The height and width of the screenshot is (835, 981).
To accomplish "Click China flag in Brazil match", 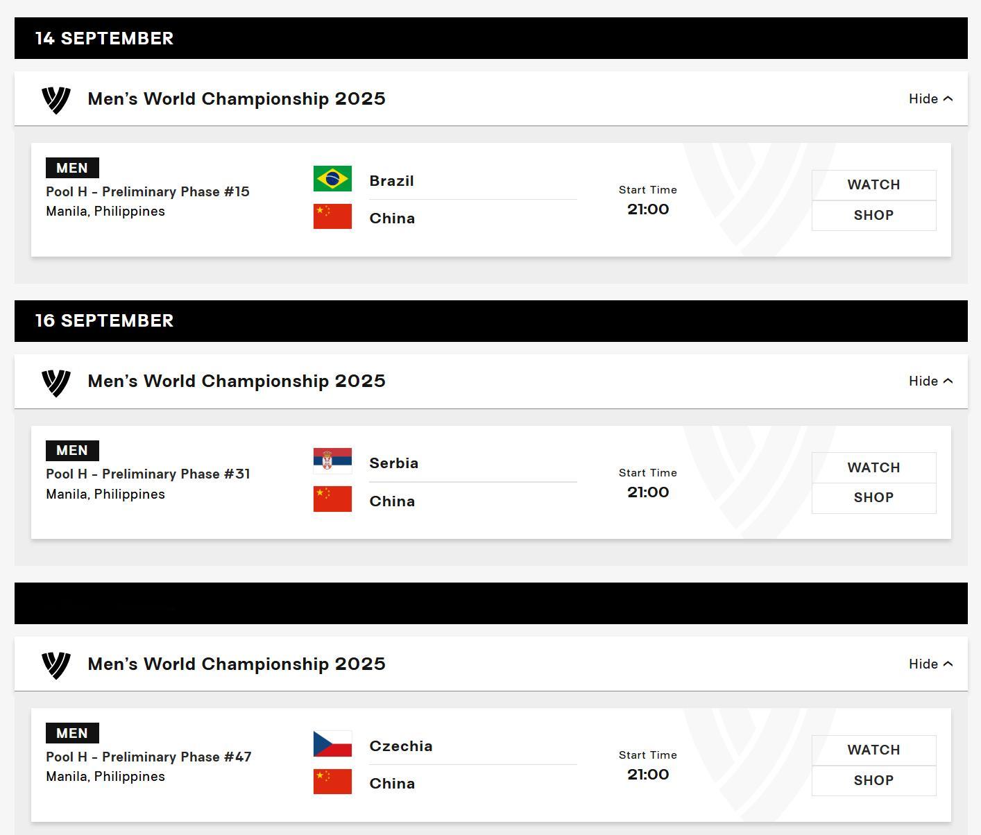I will click(332, 216).
